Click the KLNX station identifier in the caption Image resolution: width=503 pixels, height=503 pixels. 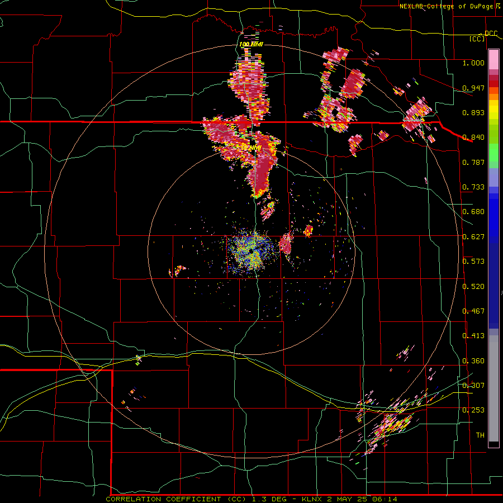coord(313,499)
